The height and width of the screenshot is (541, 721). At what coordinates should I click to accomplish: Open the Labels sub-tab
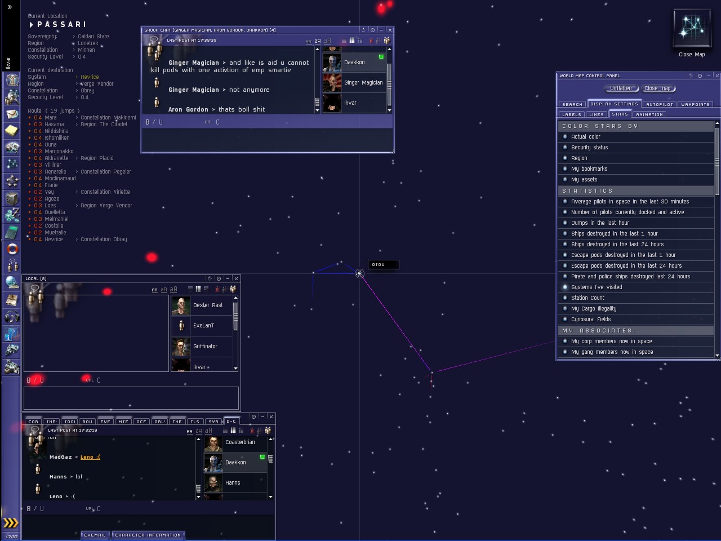click(x=572, y=114)
